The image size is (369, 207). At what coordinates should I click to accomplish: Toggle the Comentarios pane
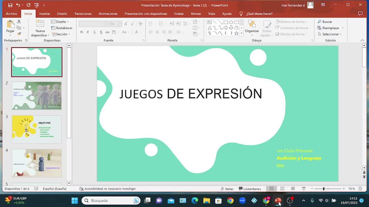click(250, 189)
